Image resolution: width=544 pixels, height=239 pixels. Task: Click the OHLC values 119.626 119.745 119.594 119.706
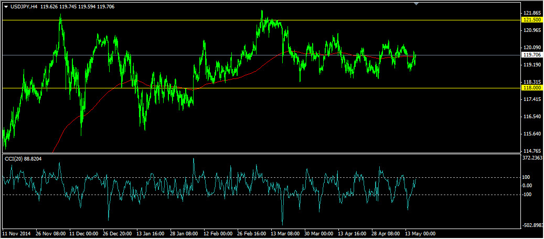point(78,7)
